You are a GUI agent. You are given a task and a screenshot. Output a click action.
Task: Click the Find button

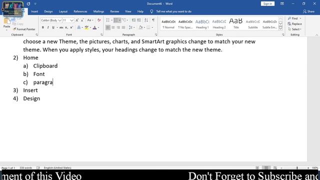[x=293, y=18]
